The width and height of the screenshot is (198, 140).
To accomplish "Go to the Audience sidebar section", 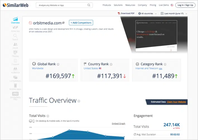I will 15,70.
